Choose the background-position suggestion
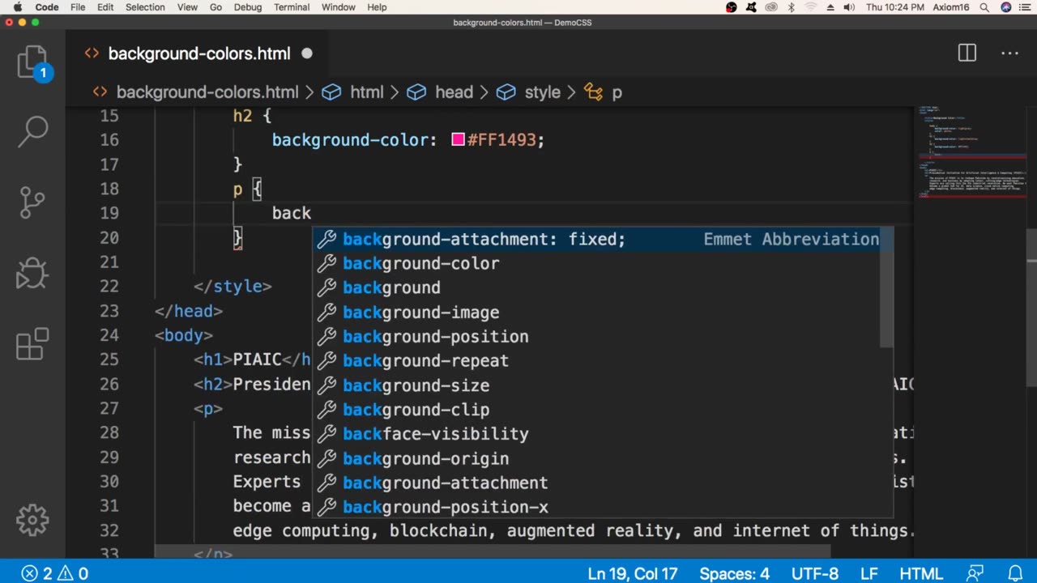 click(603, 337)
